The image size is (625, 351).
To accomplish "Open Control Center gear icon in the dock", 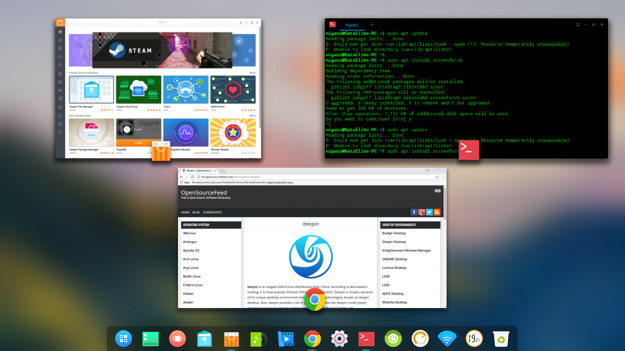I will pos(339,339).
